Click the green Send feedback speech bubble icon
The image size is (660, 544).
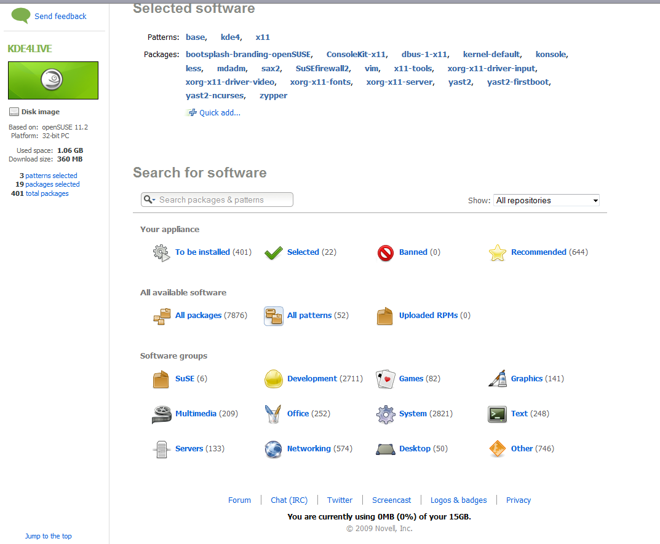point(21,15)
